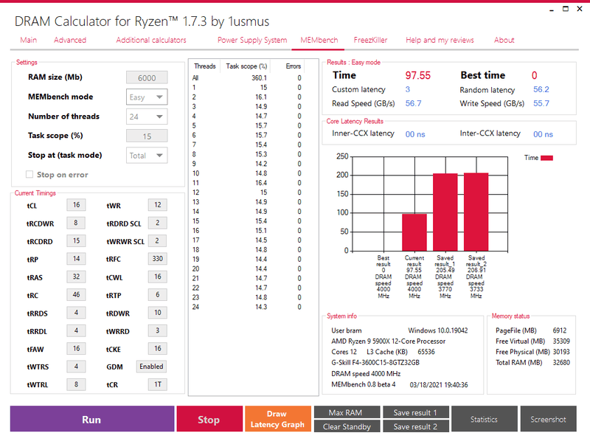Click the Write Speed value 55.7

(x=541, y=103)
